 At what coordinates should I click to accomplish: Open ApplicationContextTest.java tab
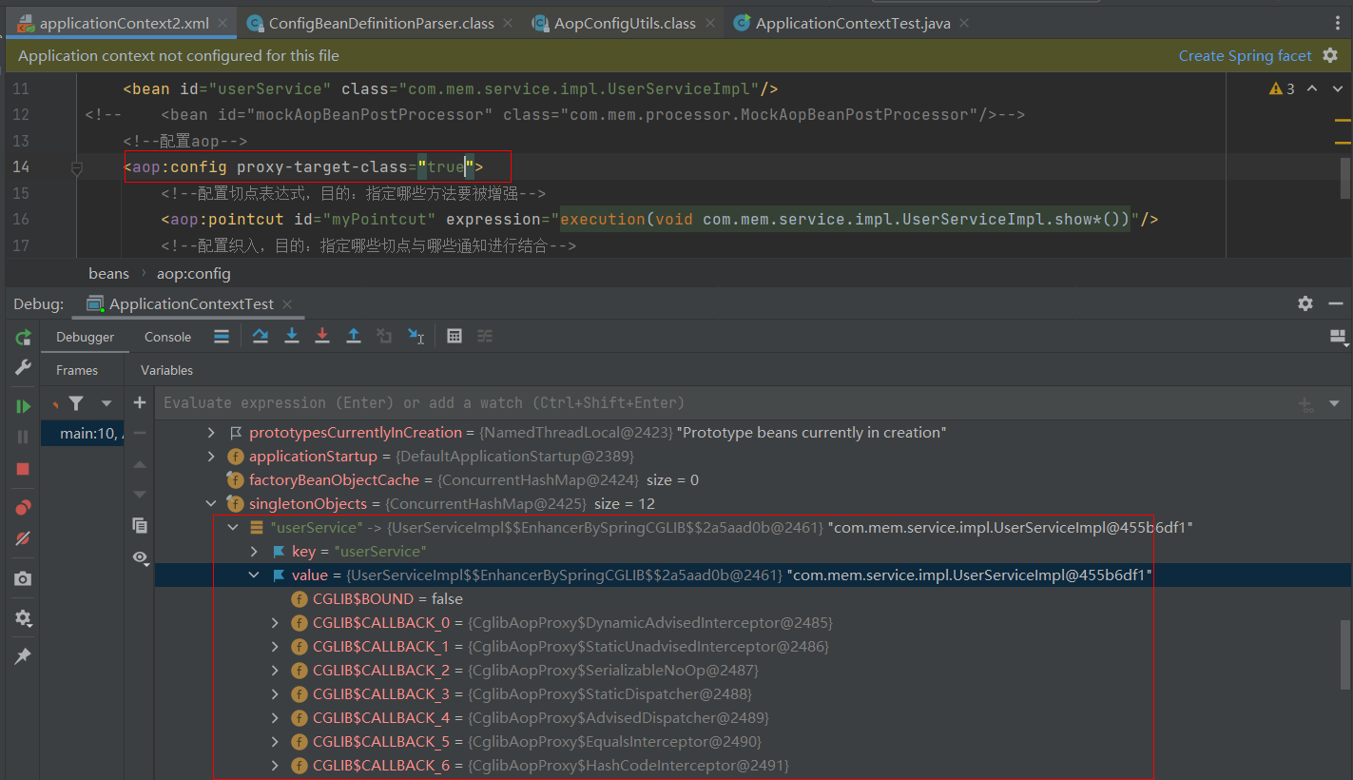pos(852,23)
